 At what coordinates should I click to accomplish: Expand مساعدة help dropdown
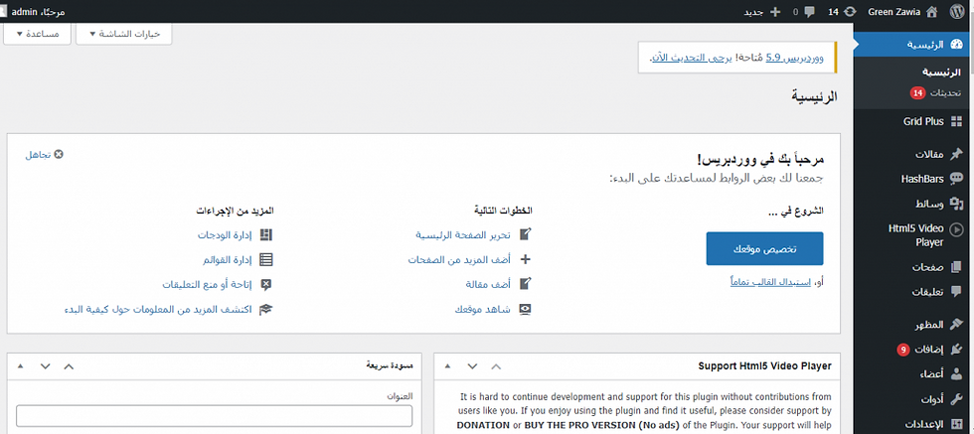coord(38,34)
